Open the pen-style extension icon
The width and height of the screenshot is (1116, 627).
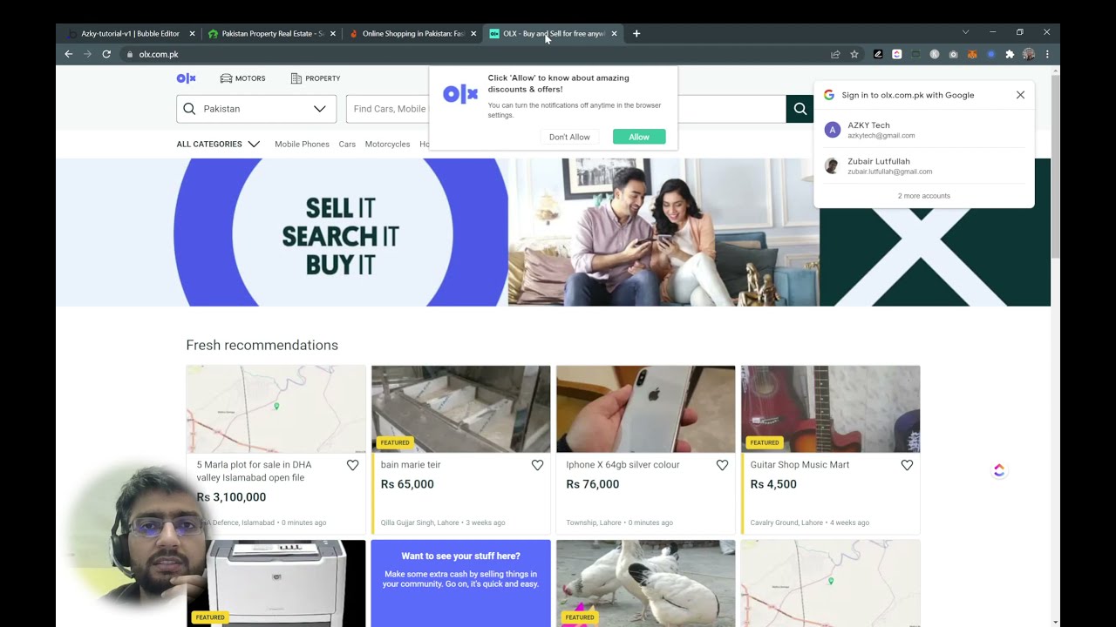tap(878, 54)
